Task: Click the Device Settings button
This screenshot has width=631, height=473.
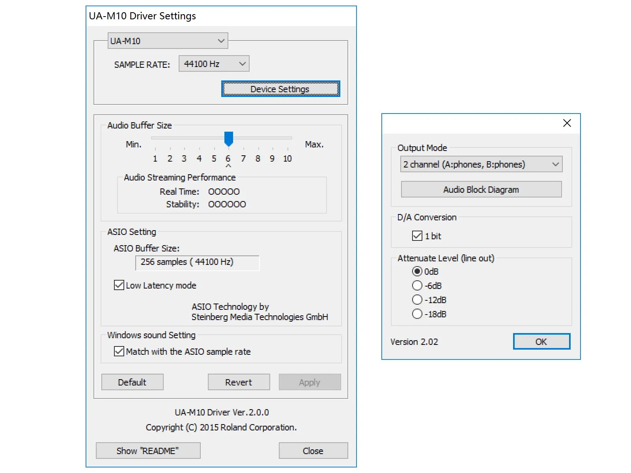Action: point(280,89)
